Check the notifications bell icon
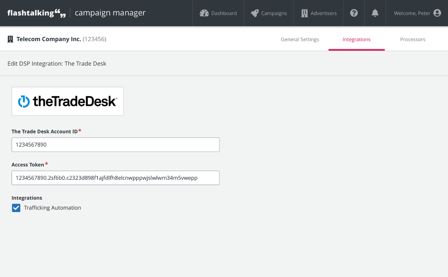448x277 pixels. point(375,13)
